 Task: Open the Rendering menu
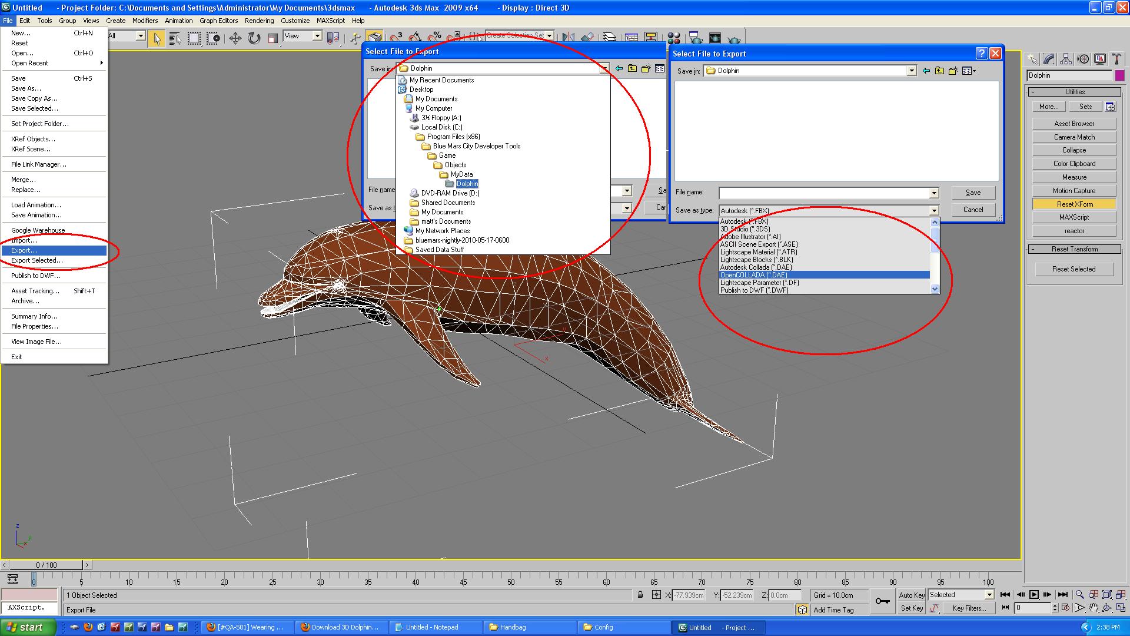[259, 21]
